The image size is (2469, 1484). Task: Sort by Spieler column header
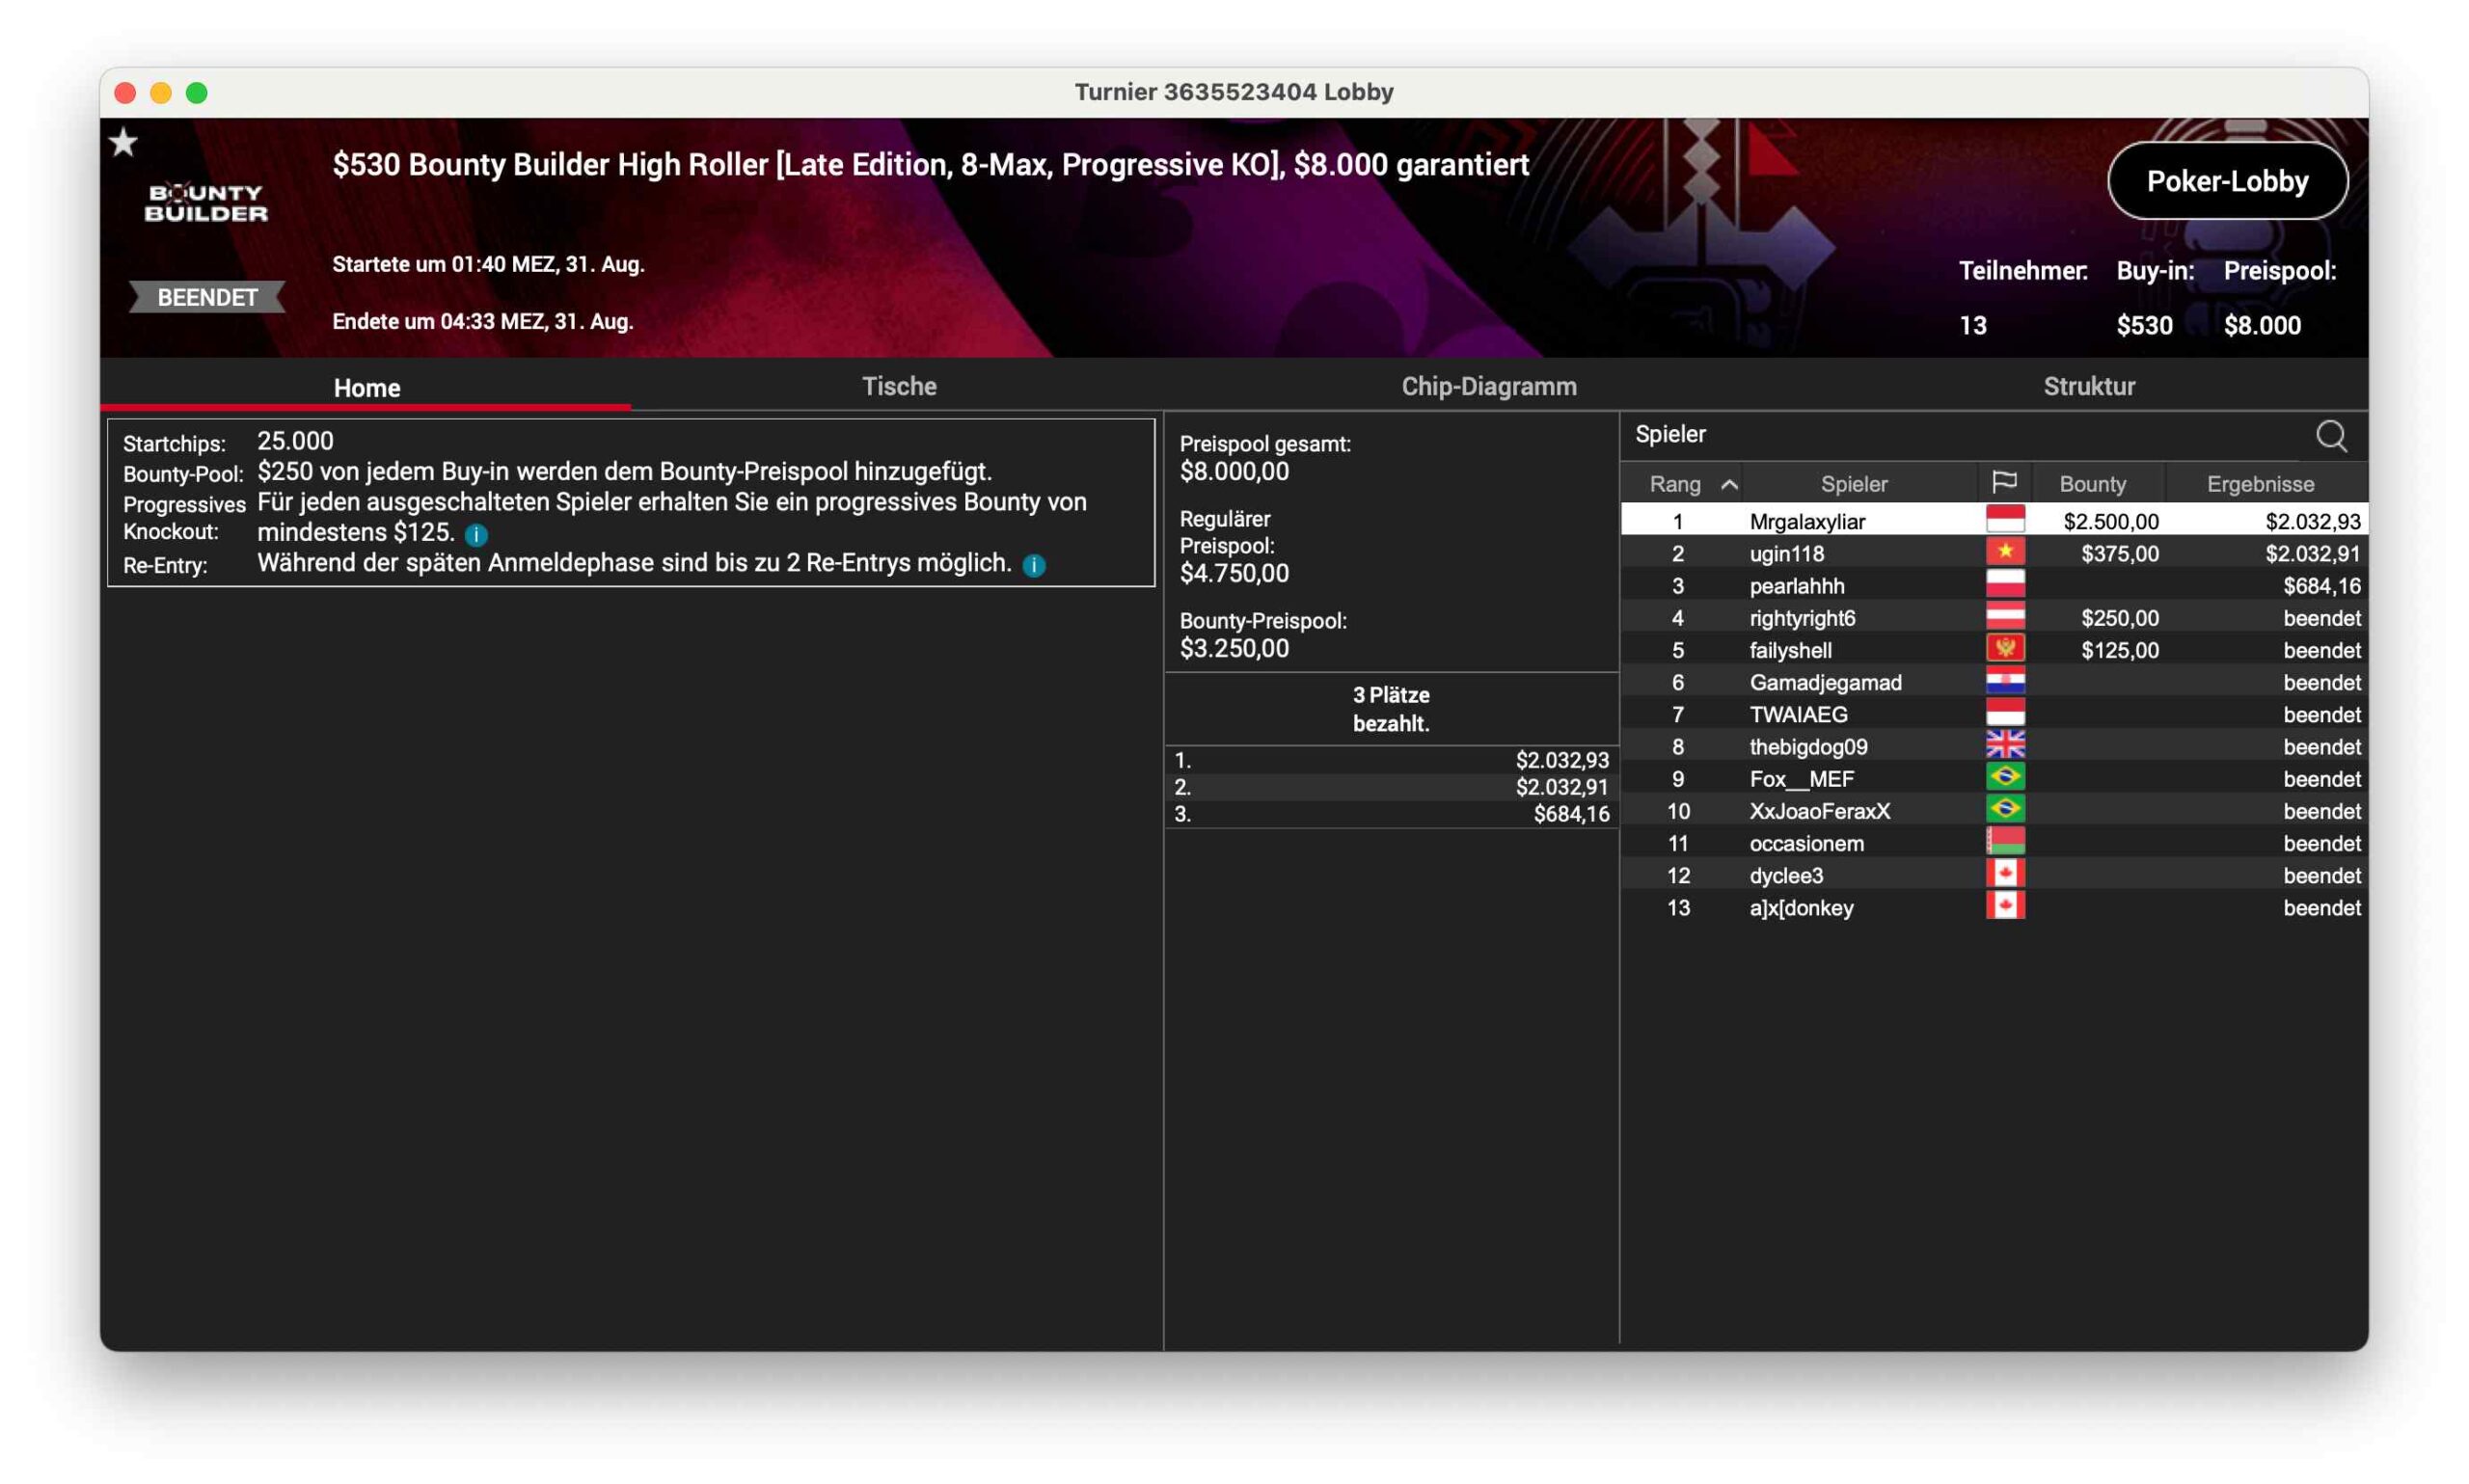point(1853,484)
